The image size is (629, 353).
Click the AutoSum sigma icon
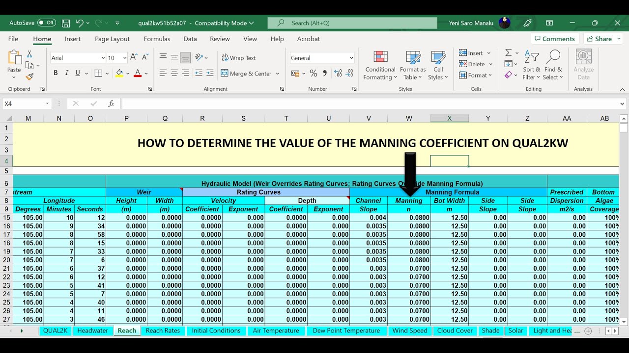coord(509,52)
